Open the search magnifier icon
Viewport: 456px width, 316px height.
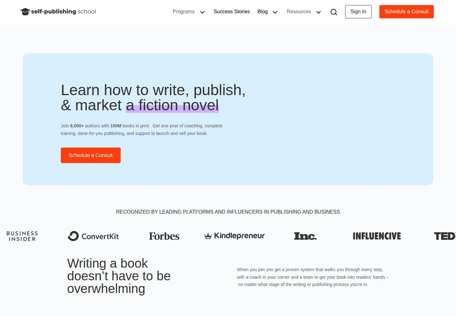[x=334, y=12]
